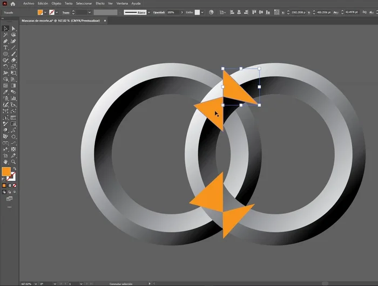Set paint mode to Color
The image size is (378, 286).
(4, 186)
